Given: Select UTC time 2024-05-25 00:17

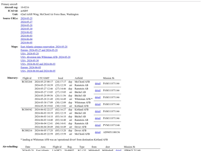Looking at the screenshot, I should pyautogui.click(x=44, y=82).
